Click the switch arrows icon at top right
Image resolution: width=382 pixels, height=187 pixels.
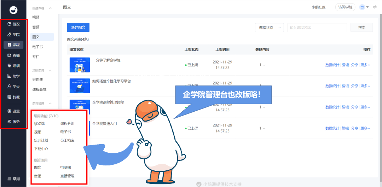tap(375, 7)
